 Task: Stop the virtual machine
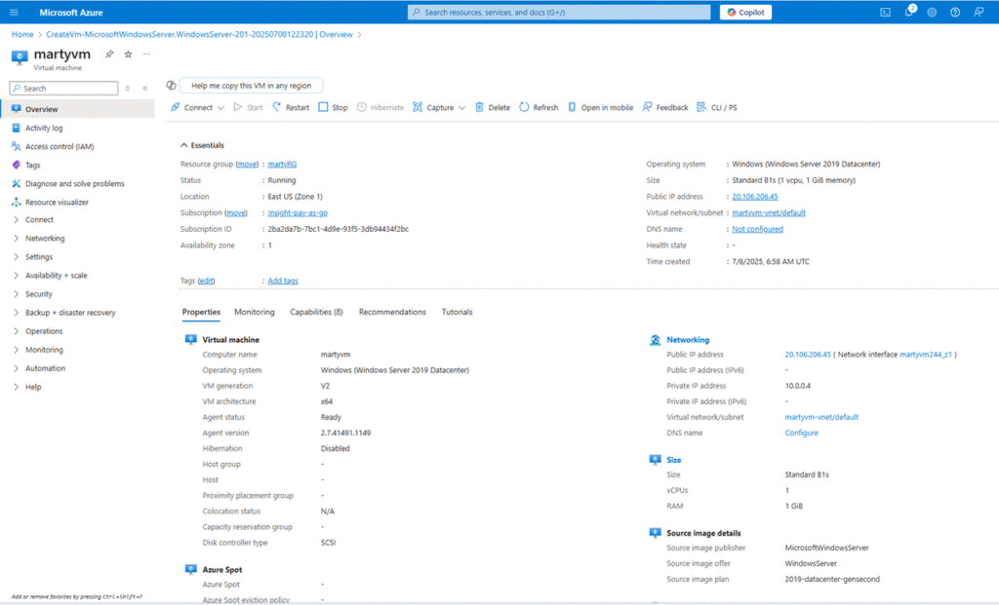click(333, 107)
